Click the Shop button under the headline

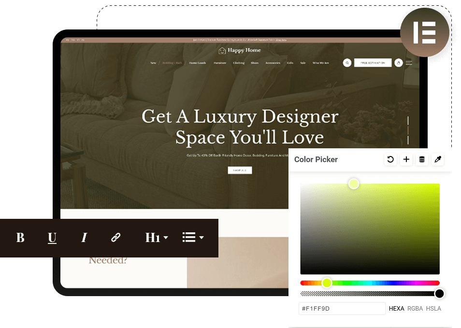click(x=240, y=170)
